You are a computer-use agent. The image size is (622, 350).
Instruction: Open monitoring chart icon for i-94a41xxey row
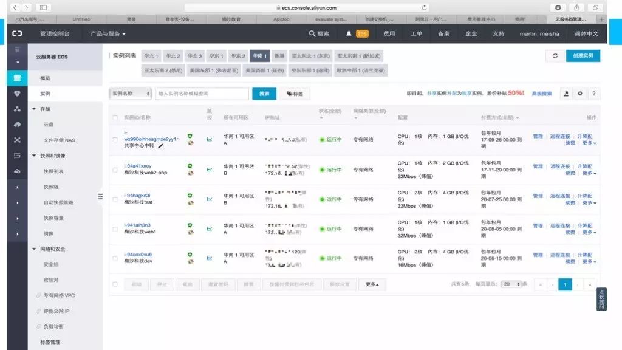(210, 170)
